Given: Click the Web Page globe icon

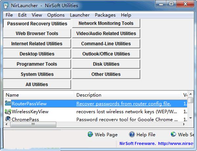Looking at the screenshot, I should pyautogui.click(x=90, y=134).
